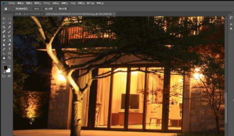This screenshot has width=234, height=136.
Task: Open the Window menu
Action: [x=90, y=3]
